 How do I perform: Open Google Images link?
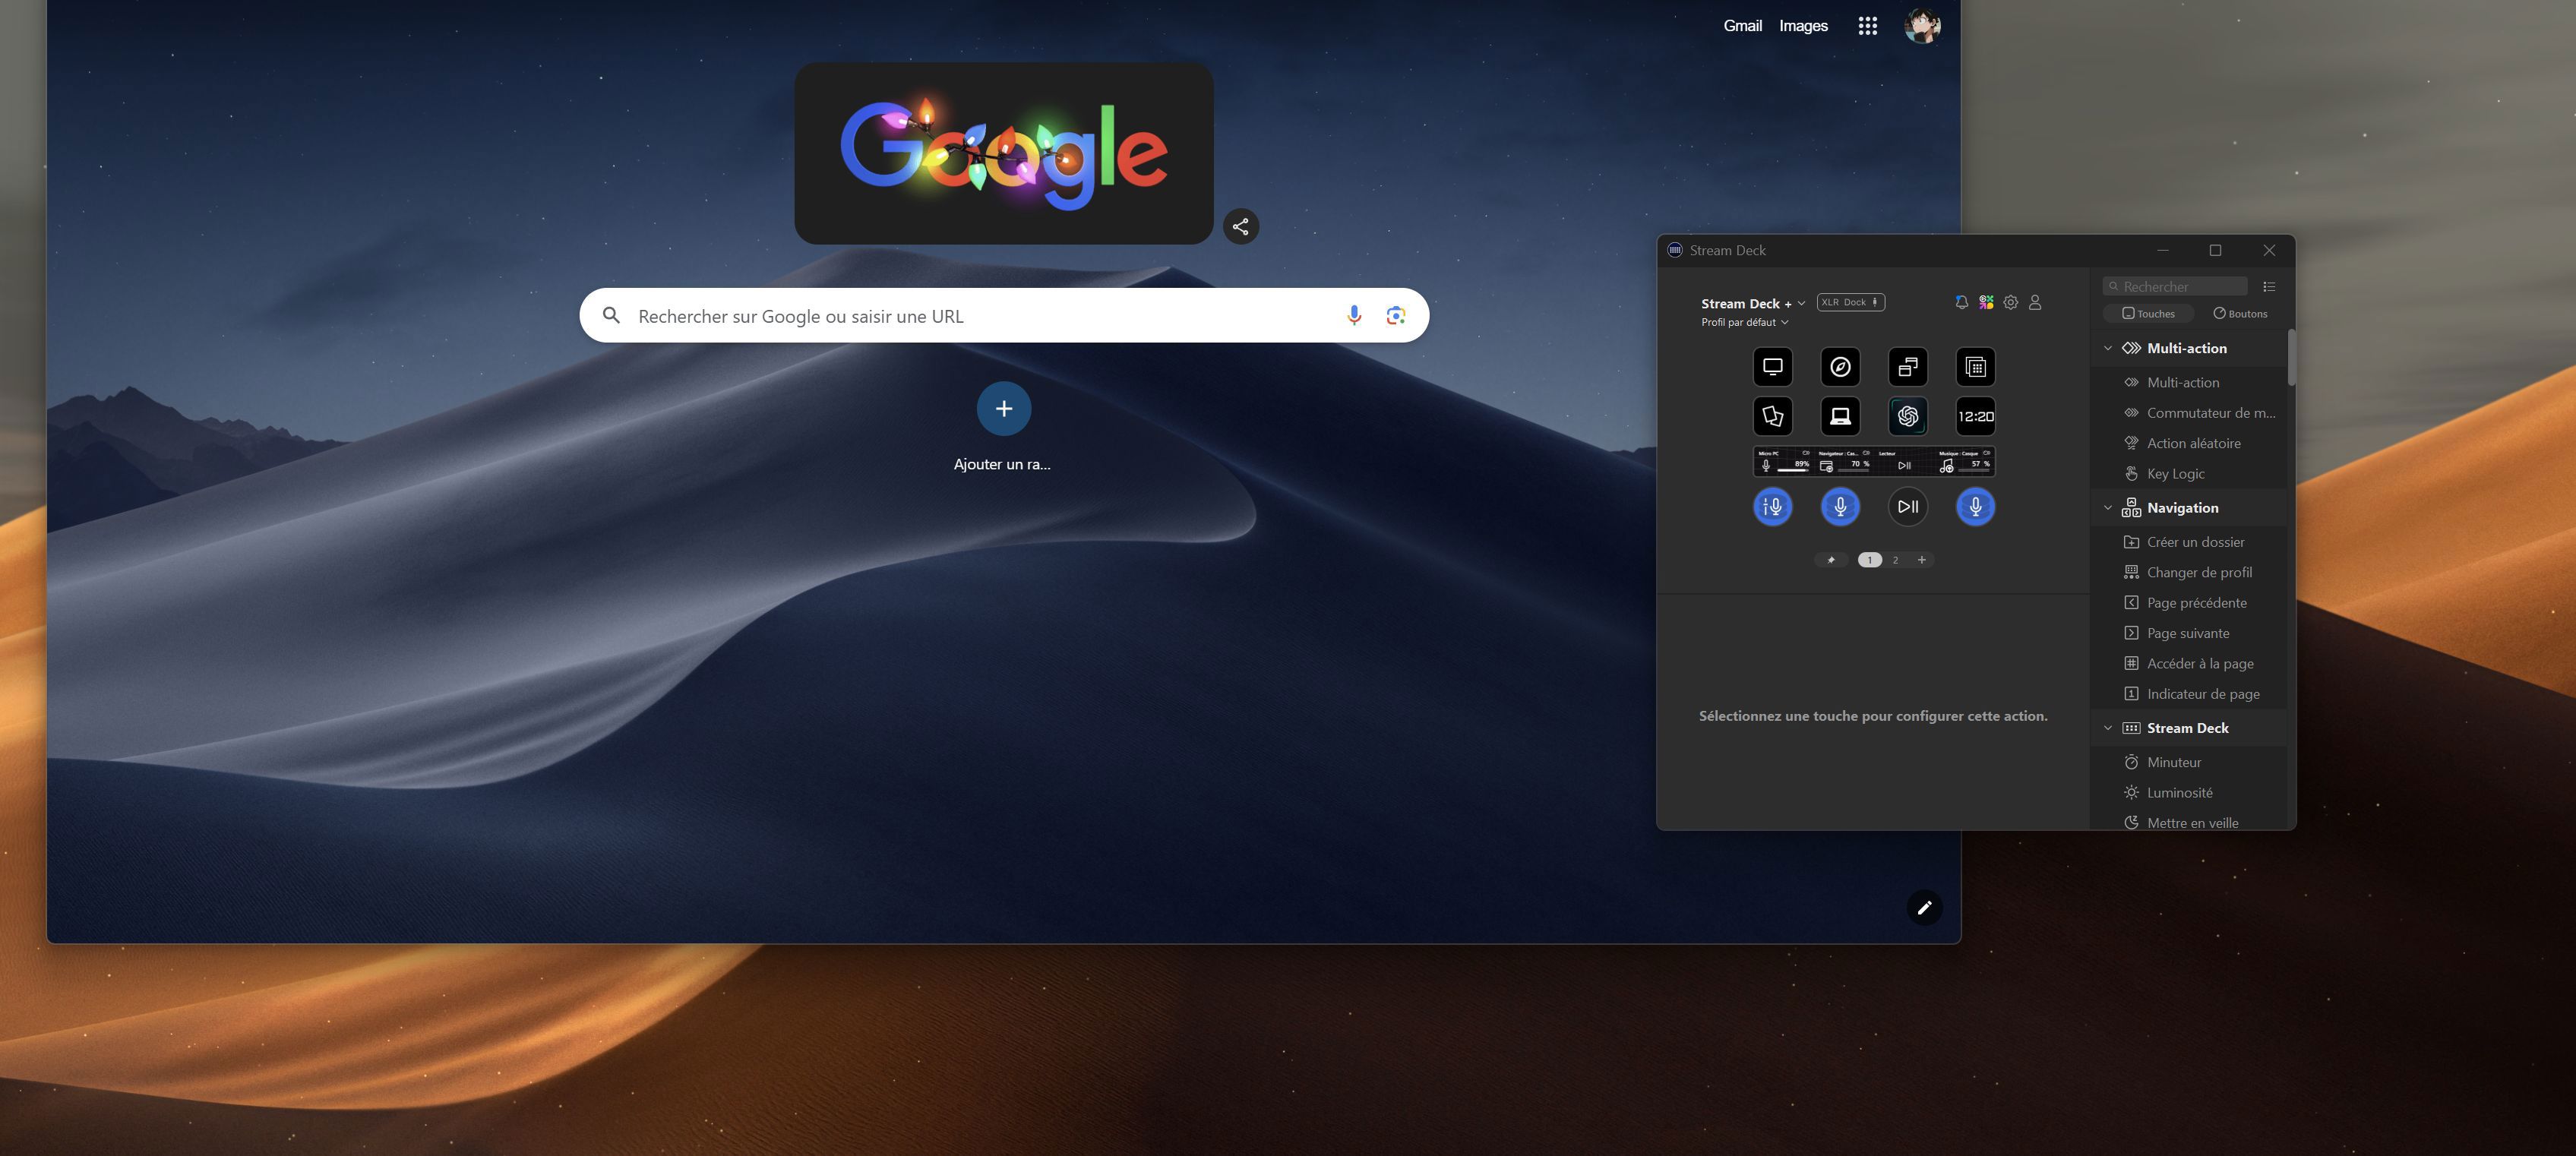(x=1803, y=26)
